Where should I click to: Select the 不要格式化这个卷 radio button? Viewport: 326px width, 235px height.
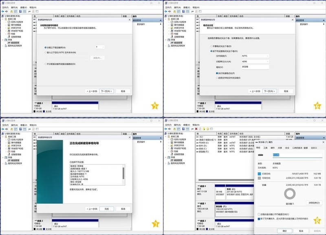[x=211, y=47]
